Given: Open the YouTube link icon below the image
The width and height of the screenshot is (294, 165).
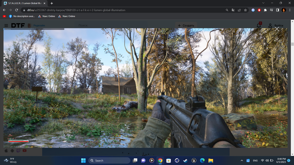Looking at the screenshot, I should pyautogui.click(x=25, y=151).
